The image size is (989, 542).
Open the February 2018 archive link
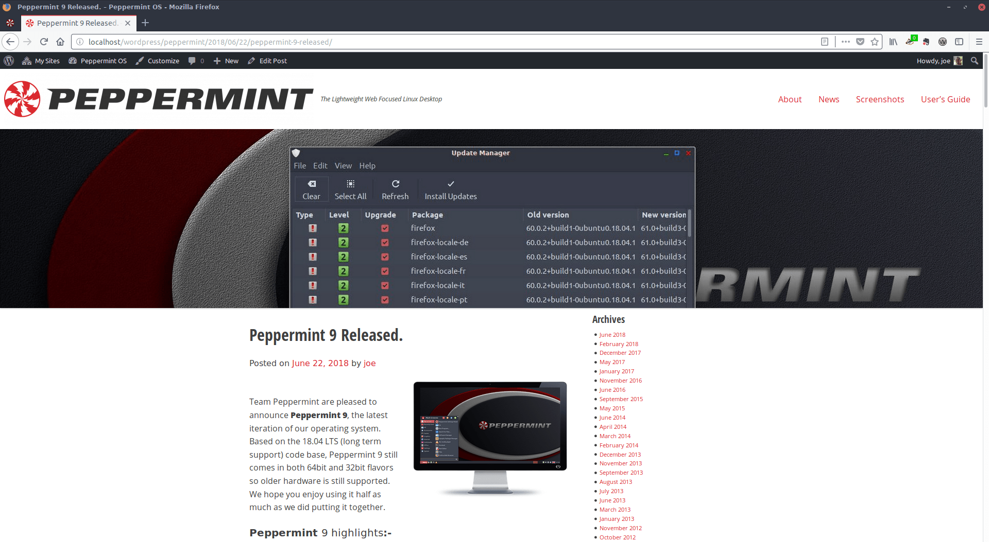click(x=619, y=344)
